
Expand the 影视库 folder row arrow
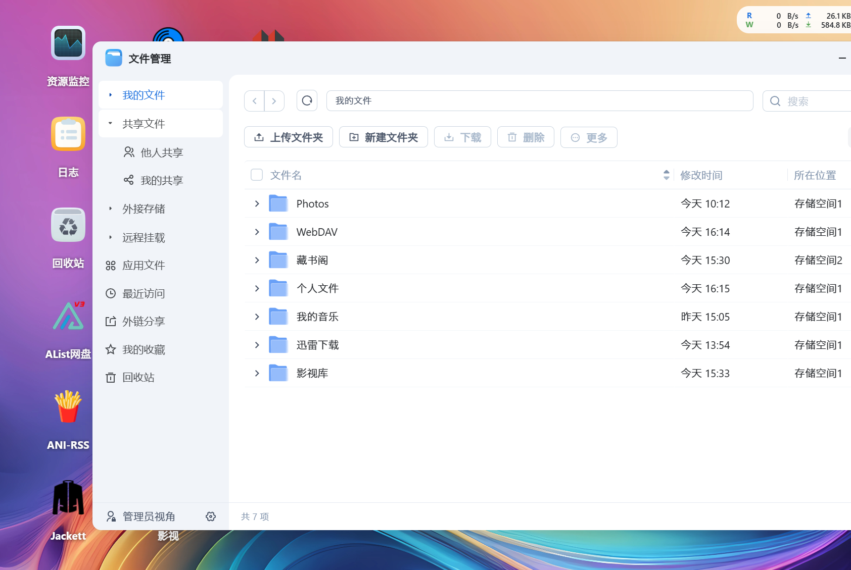pos(257,374)
